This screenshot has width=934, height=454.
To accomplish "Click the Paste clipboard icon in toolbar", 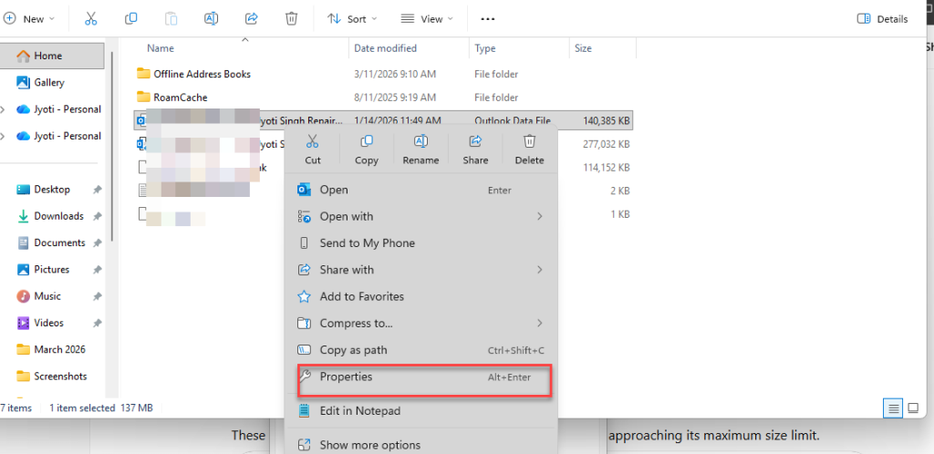I will [171, 18].
